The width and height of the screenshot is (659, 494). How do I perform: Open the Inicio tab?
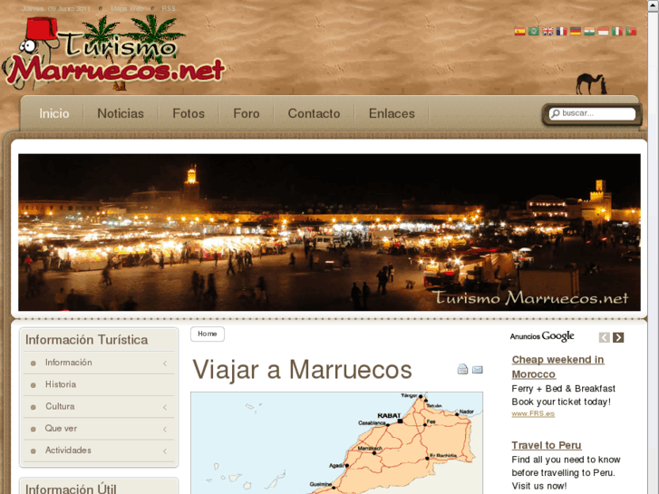tap(53, 113)
